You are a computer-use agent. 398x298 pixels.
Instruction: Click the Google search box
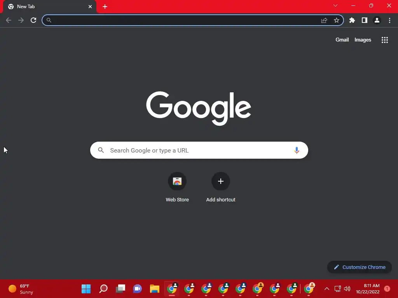pyautogui.click(x=199, y=150)
